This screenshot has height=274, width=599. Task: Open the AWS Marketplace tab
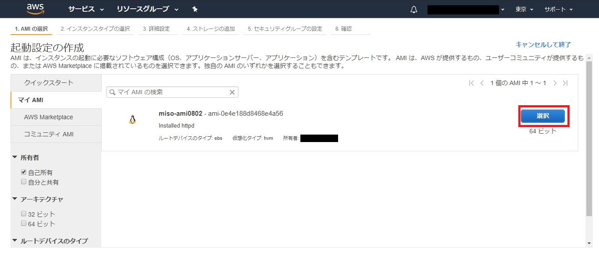click(49, 117)
